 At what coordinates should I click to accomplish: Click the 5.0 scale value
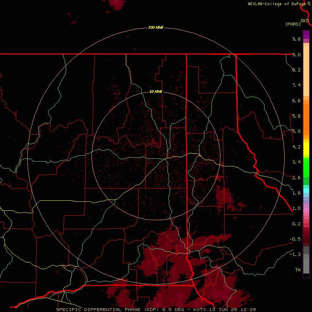tap(296, 131)
